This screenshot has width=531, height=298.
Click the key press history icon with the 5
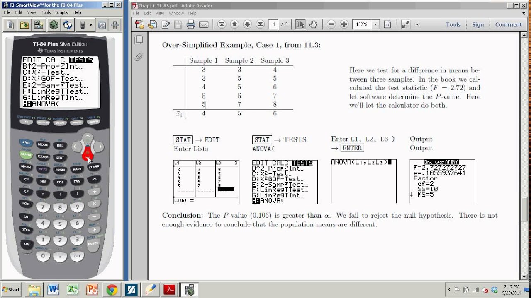(68, 25)
